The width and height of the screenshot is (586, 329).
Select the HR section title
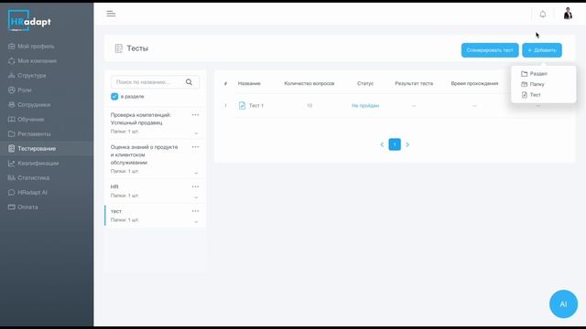click(x=114, y=186)
